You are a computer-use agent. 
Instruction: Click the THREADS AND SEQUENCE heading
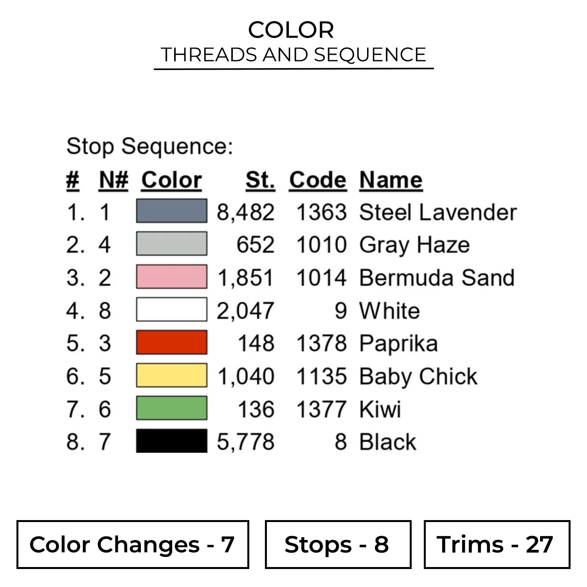click(293, 55)
